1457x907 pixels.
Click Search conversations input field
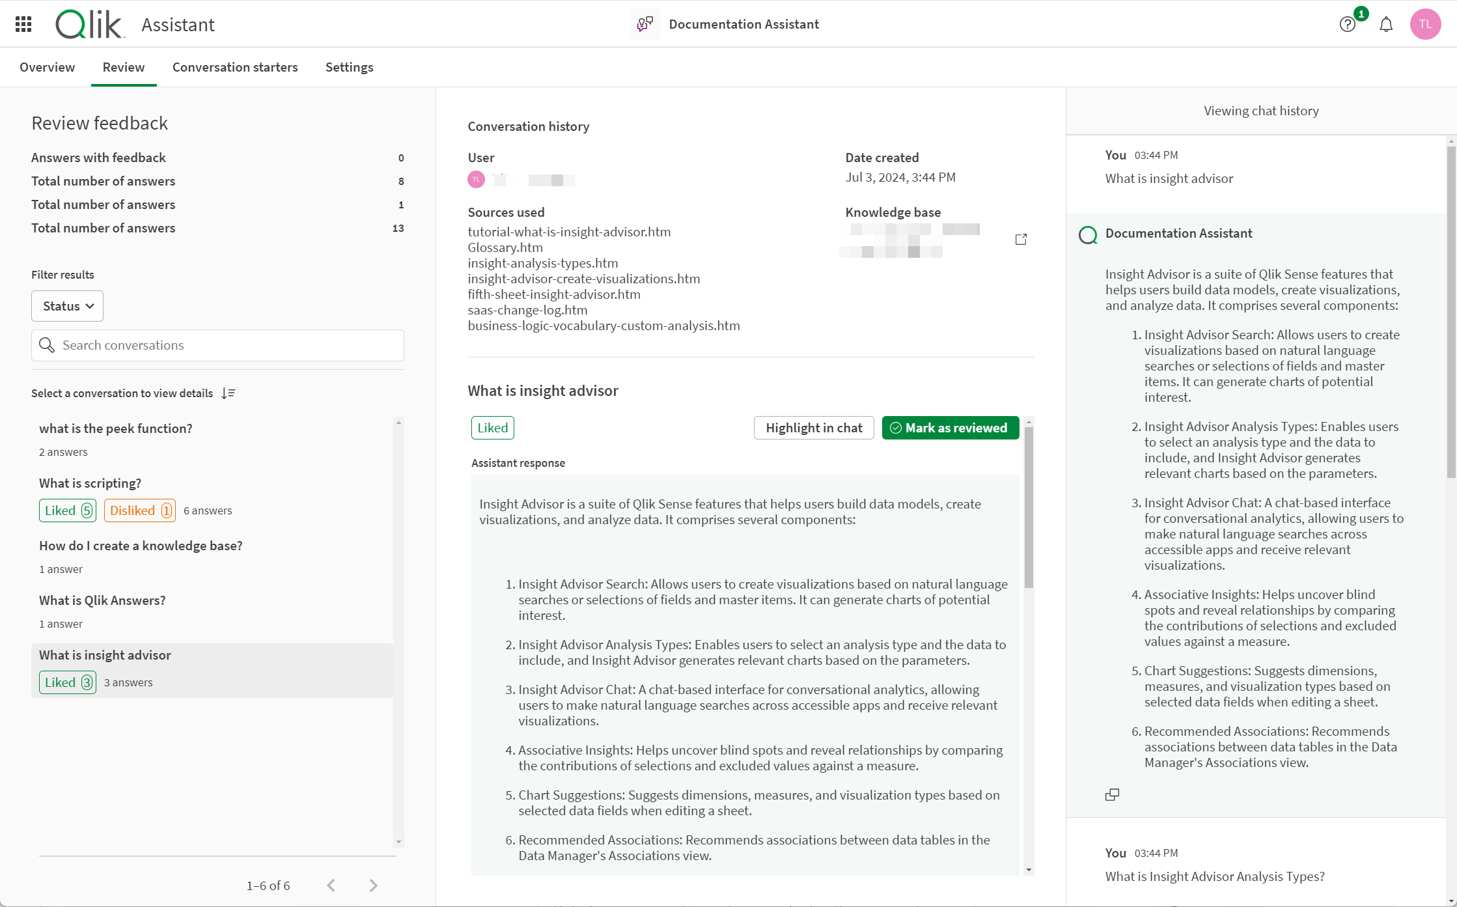(x=217, y=345)
